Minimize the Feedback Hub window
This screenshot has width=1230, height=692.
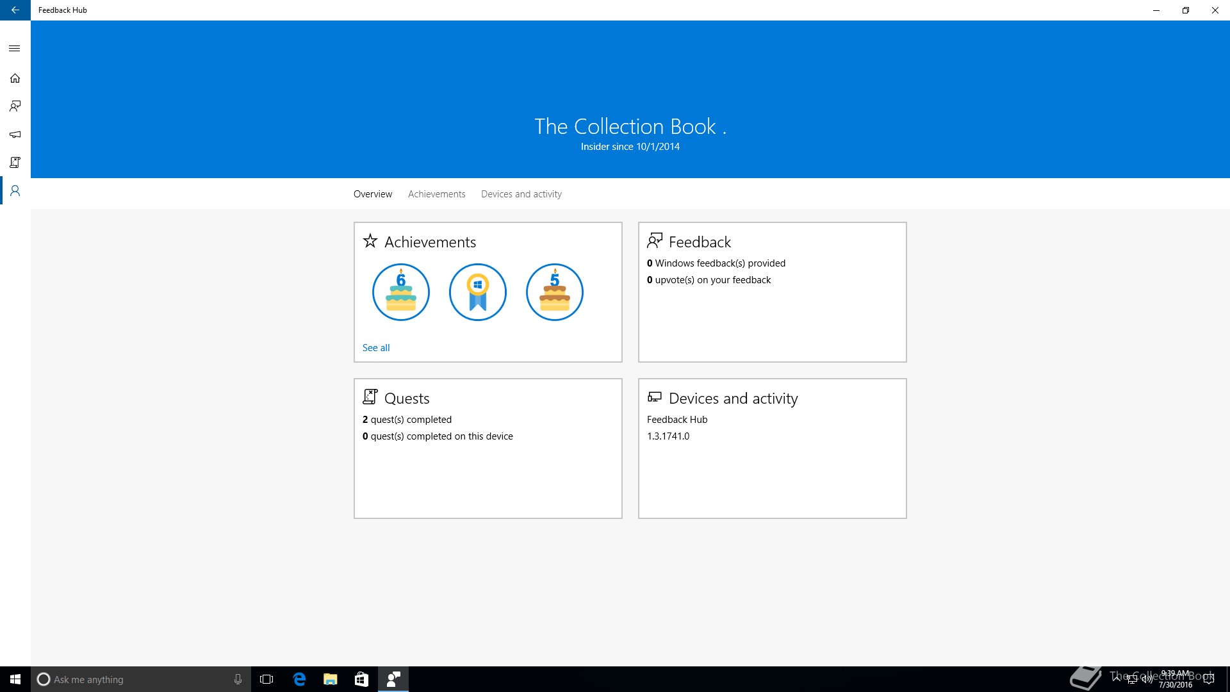pos(1156,10)
